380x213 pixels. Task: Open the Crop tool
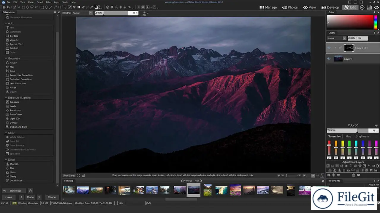click(12, 71)
